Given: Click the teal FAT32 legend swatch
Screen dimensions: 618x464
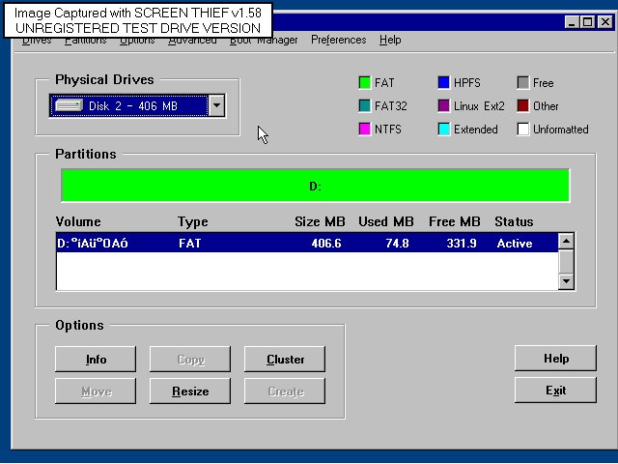Looking at the screenshot, I should pyautogui.click(x=365, y=105).
